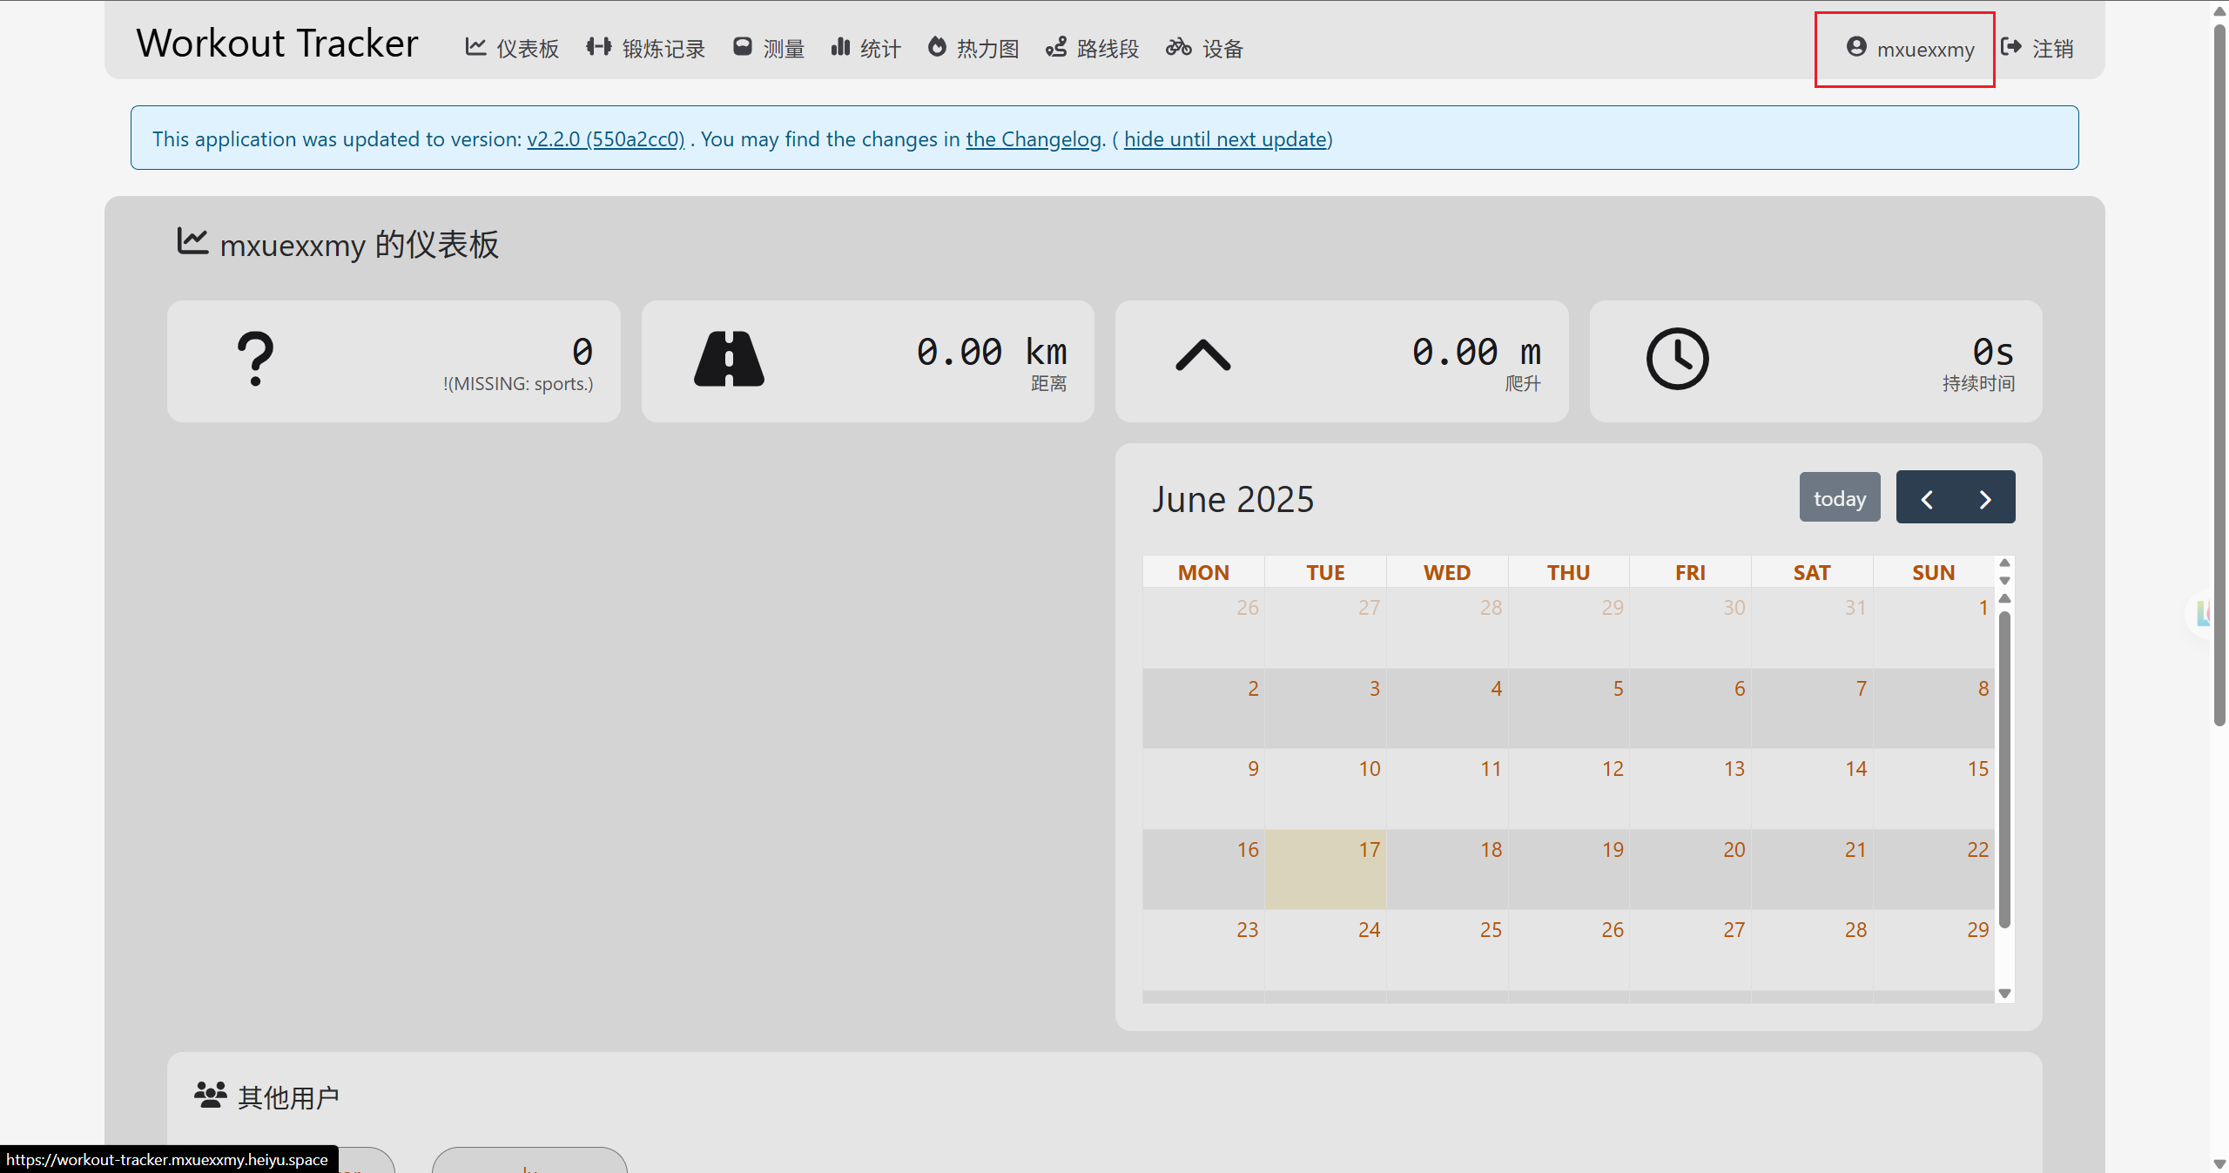Viewport: 2229px width, 1173px height.
Task: Open 设备 via the bicycle icon
Action: coord(1179,47)
